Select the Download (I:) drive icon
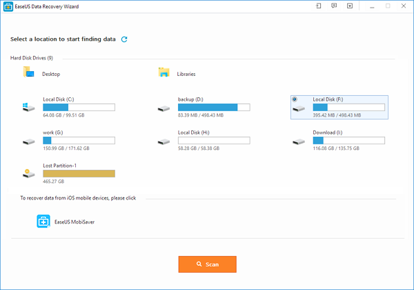The width and height of the screenshot is (414, 290). [x=299, y=141]
